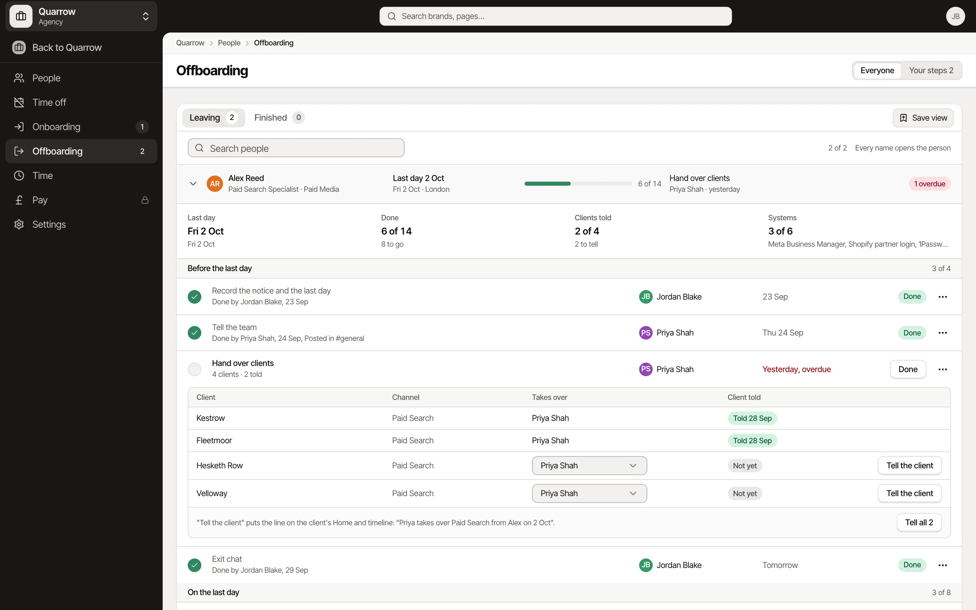The height and width of the screenshot is (610, 976).
Task: Click Tell the client for Velloway
Action: 910,493
